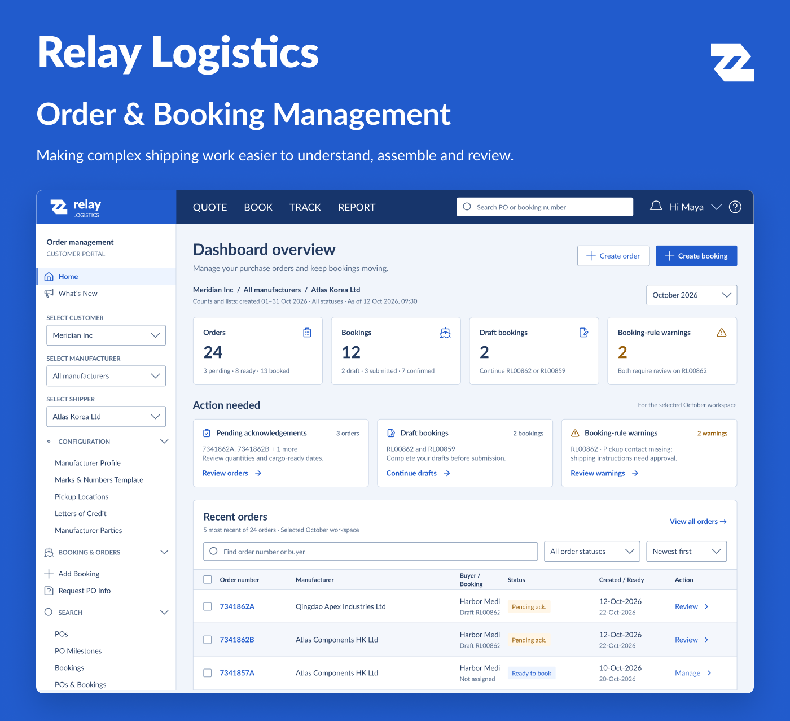Image resolution: width=790 pixels, height=721 pixels.
Task: Click the Find order number or buyer field
Action: (370, 552)
